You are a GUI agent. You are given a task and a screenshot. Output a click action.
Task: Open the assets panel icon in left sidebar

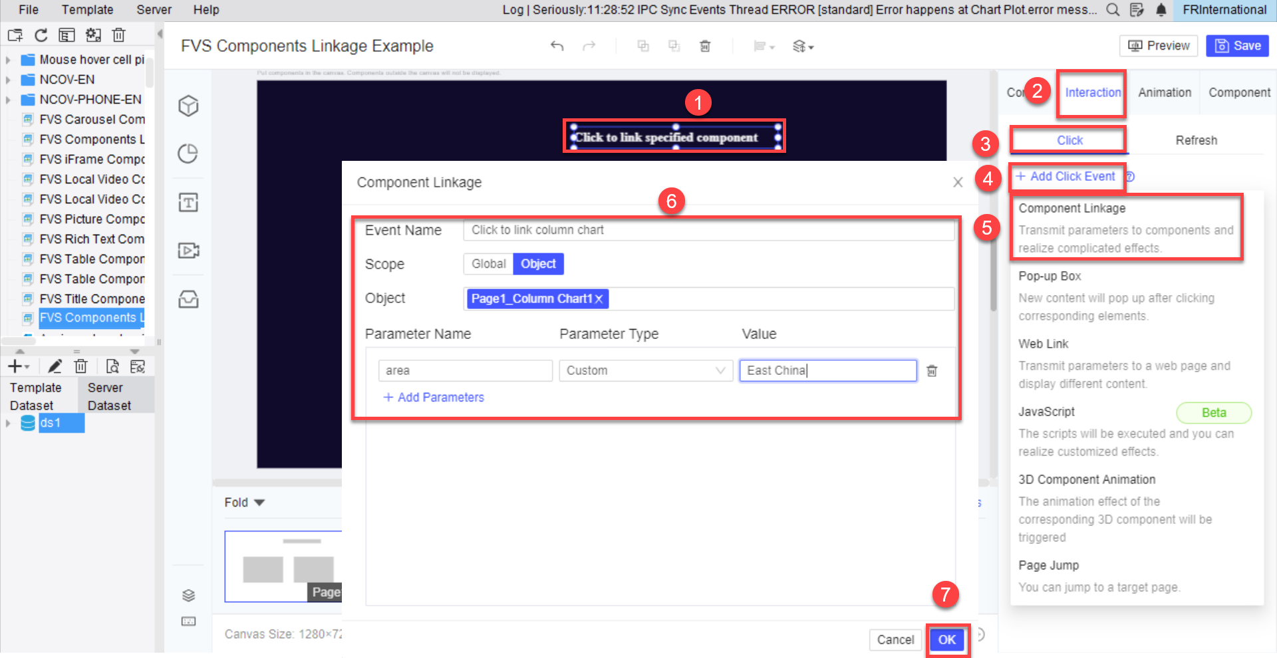188,299
